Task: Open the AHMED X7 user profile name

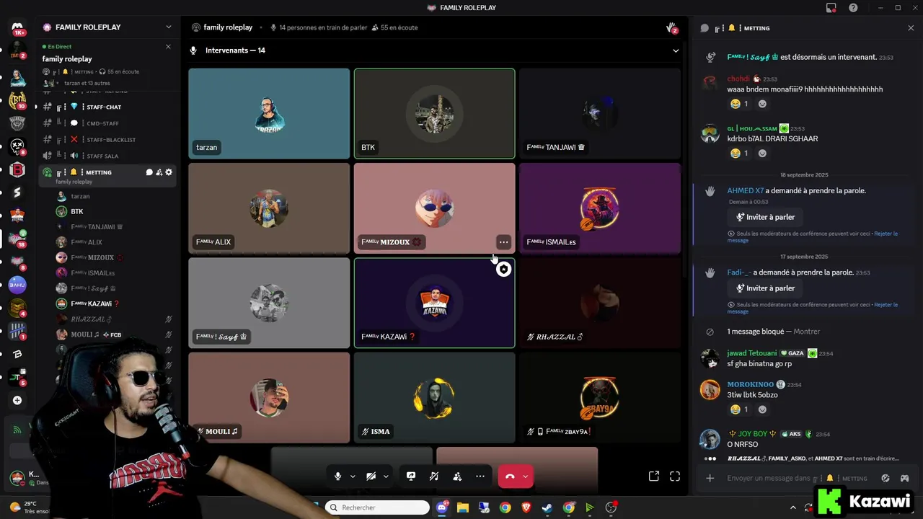Action: pyautogui.click(x=745, y=191)
